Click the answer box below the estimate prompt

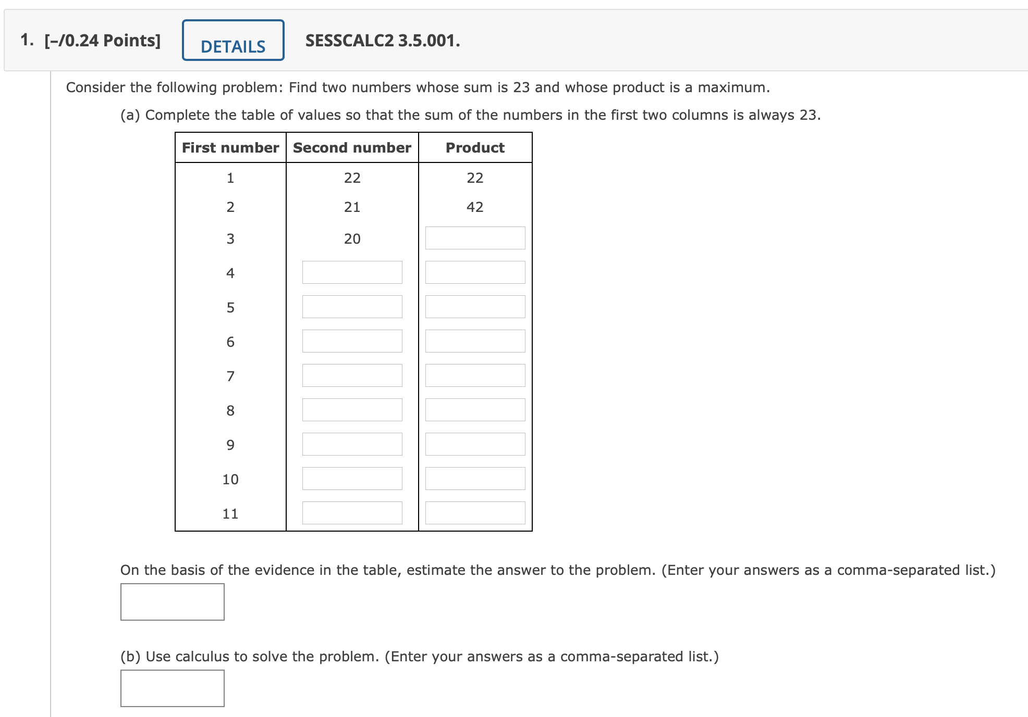click(172, 602)
